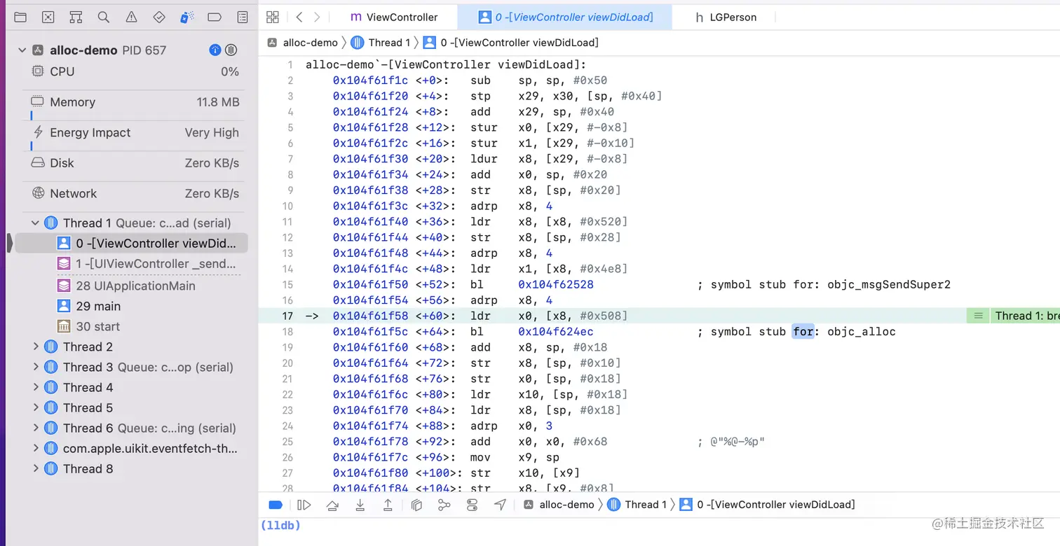
Task: Click viewDidLoad frame in debug bar breadcrumb
Action: 767,505
